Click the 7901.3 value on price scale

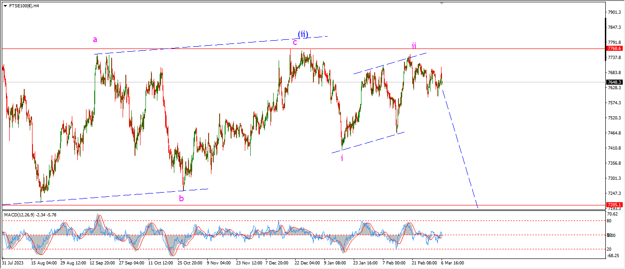pyautogui.click(x=614, y=12)
